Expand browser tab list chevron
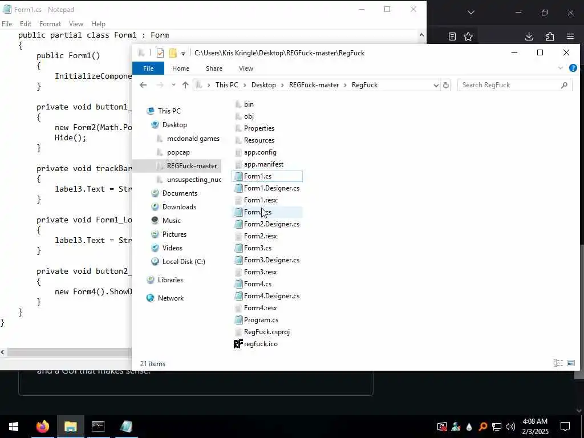Image resolution: width=584 pixels, height=438 pixels. [x=471, y=13]
